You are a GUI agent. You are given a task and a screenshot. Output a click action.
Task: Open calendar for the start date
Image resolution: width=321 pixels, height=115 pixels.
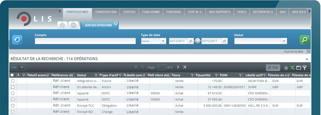pos(191,41)
